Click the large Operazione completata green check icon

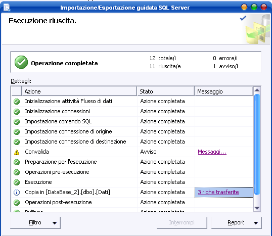[21, 62]
